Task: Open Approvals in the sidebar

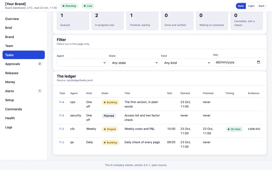Action: [24, 64]
